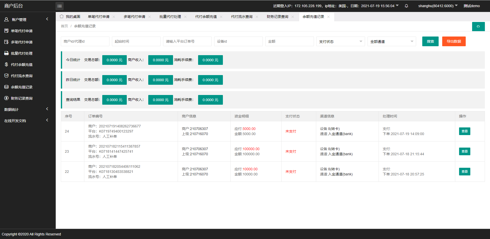Click the hamburger menu collapse icon
490x239 pixels.
[60, 6]
